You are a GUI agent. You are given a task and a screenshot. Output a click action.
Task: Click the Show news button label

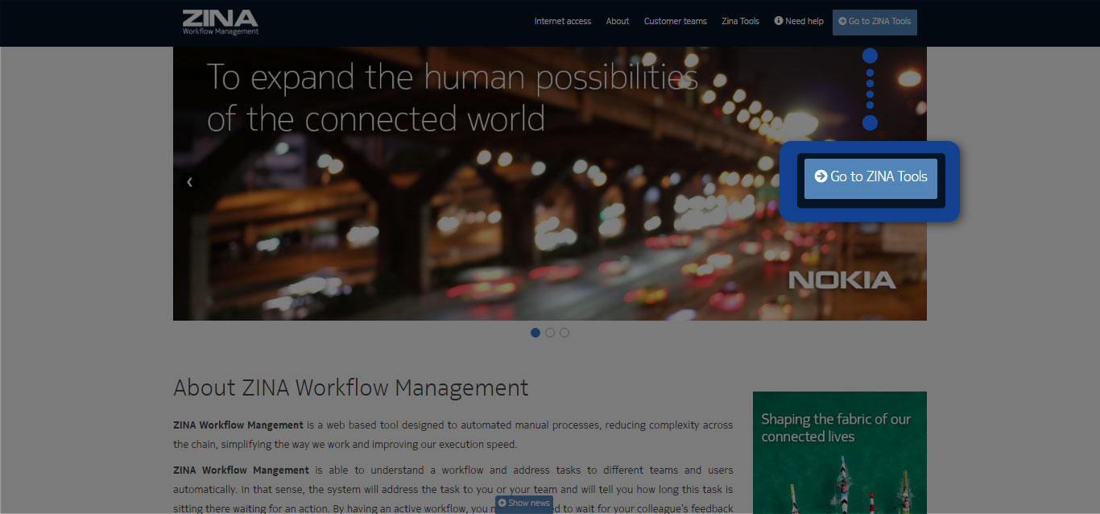point(529,503)
